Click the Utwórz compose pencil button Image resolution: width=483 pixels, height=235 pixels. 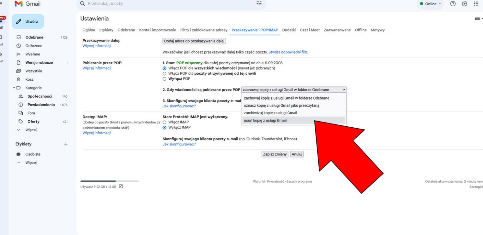pos(28,21)
